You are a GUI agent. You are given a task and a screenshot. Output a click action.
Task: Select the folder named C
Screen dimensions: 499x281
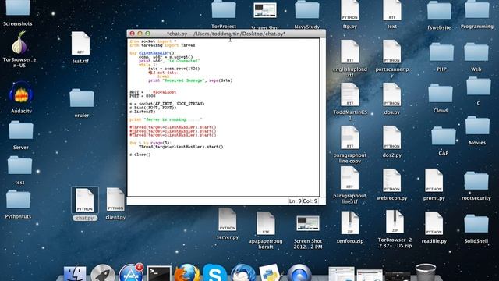(479, 87)
